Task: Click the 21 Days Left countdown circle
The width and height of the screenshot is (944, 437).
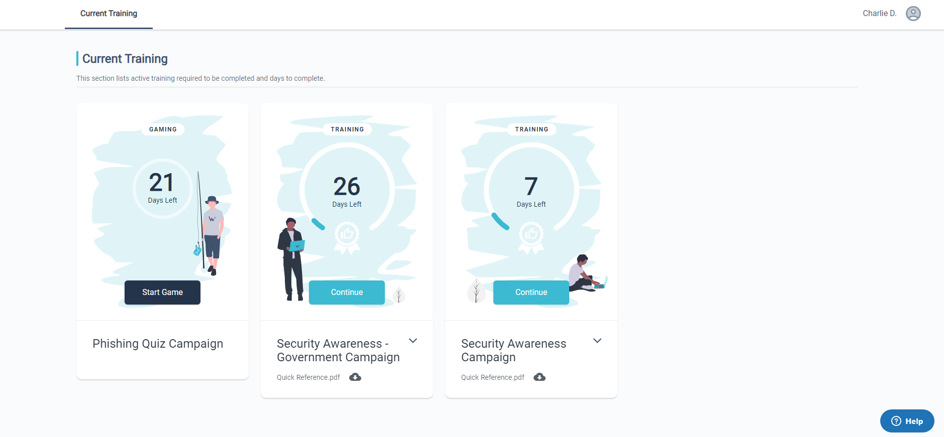Action: (x=162, y=188)
